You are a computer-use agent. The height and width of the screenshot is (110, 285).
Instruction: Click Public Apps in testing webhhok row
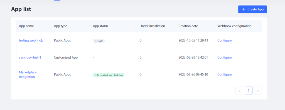pos(62,41)
